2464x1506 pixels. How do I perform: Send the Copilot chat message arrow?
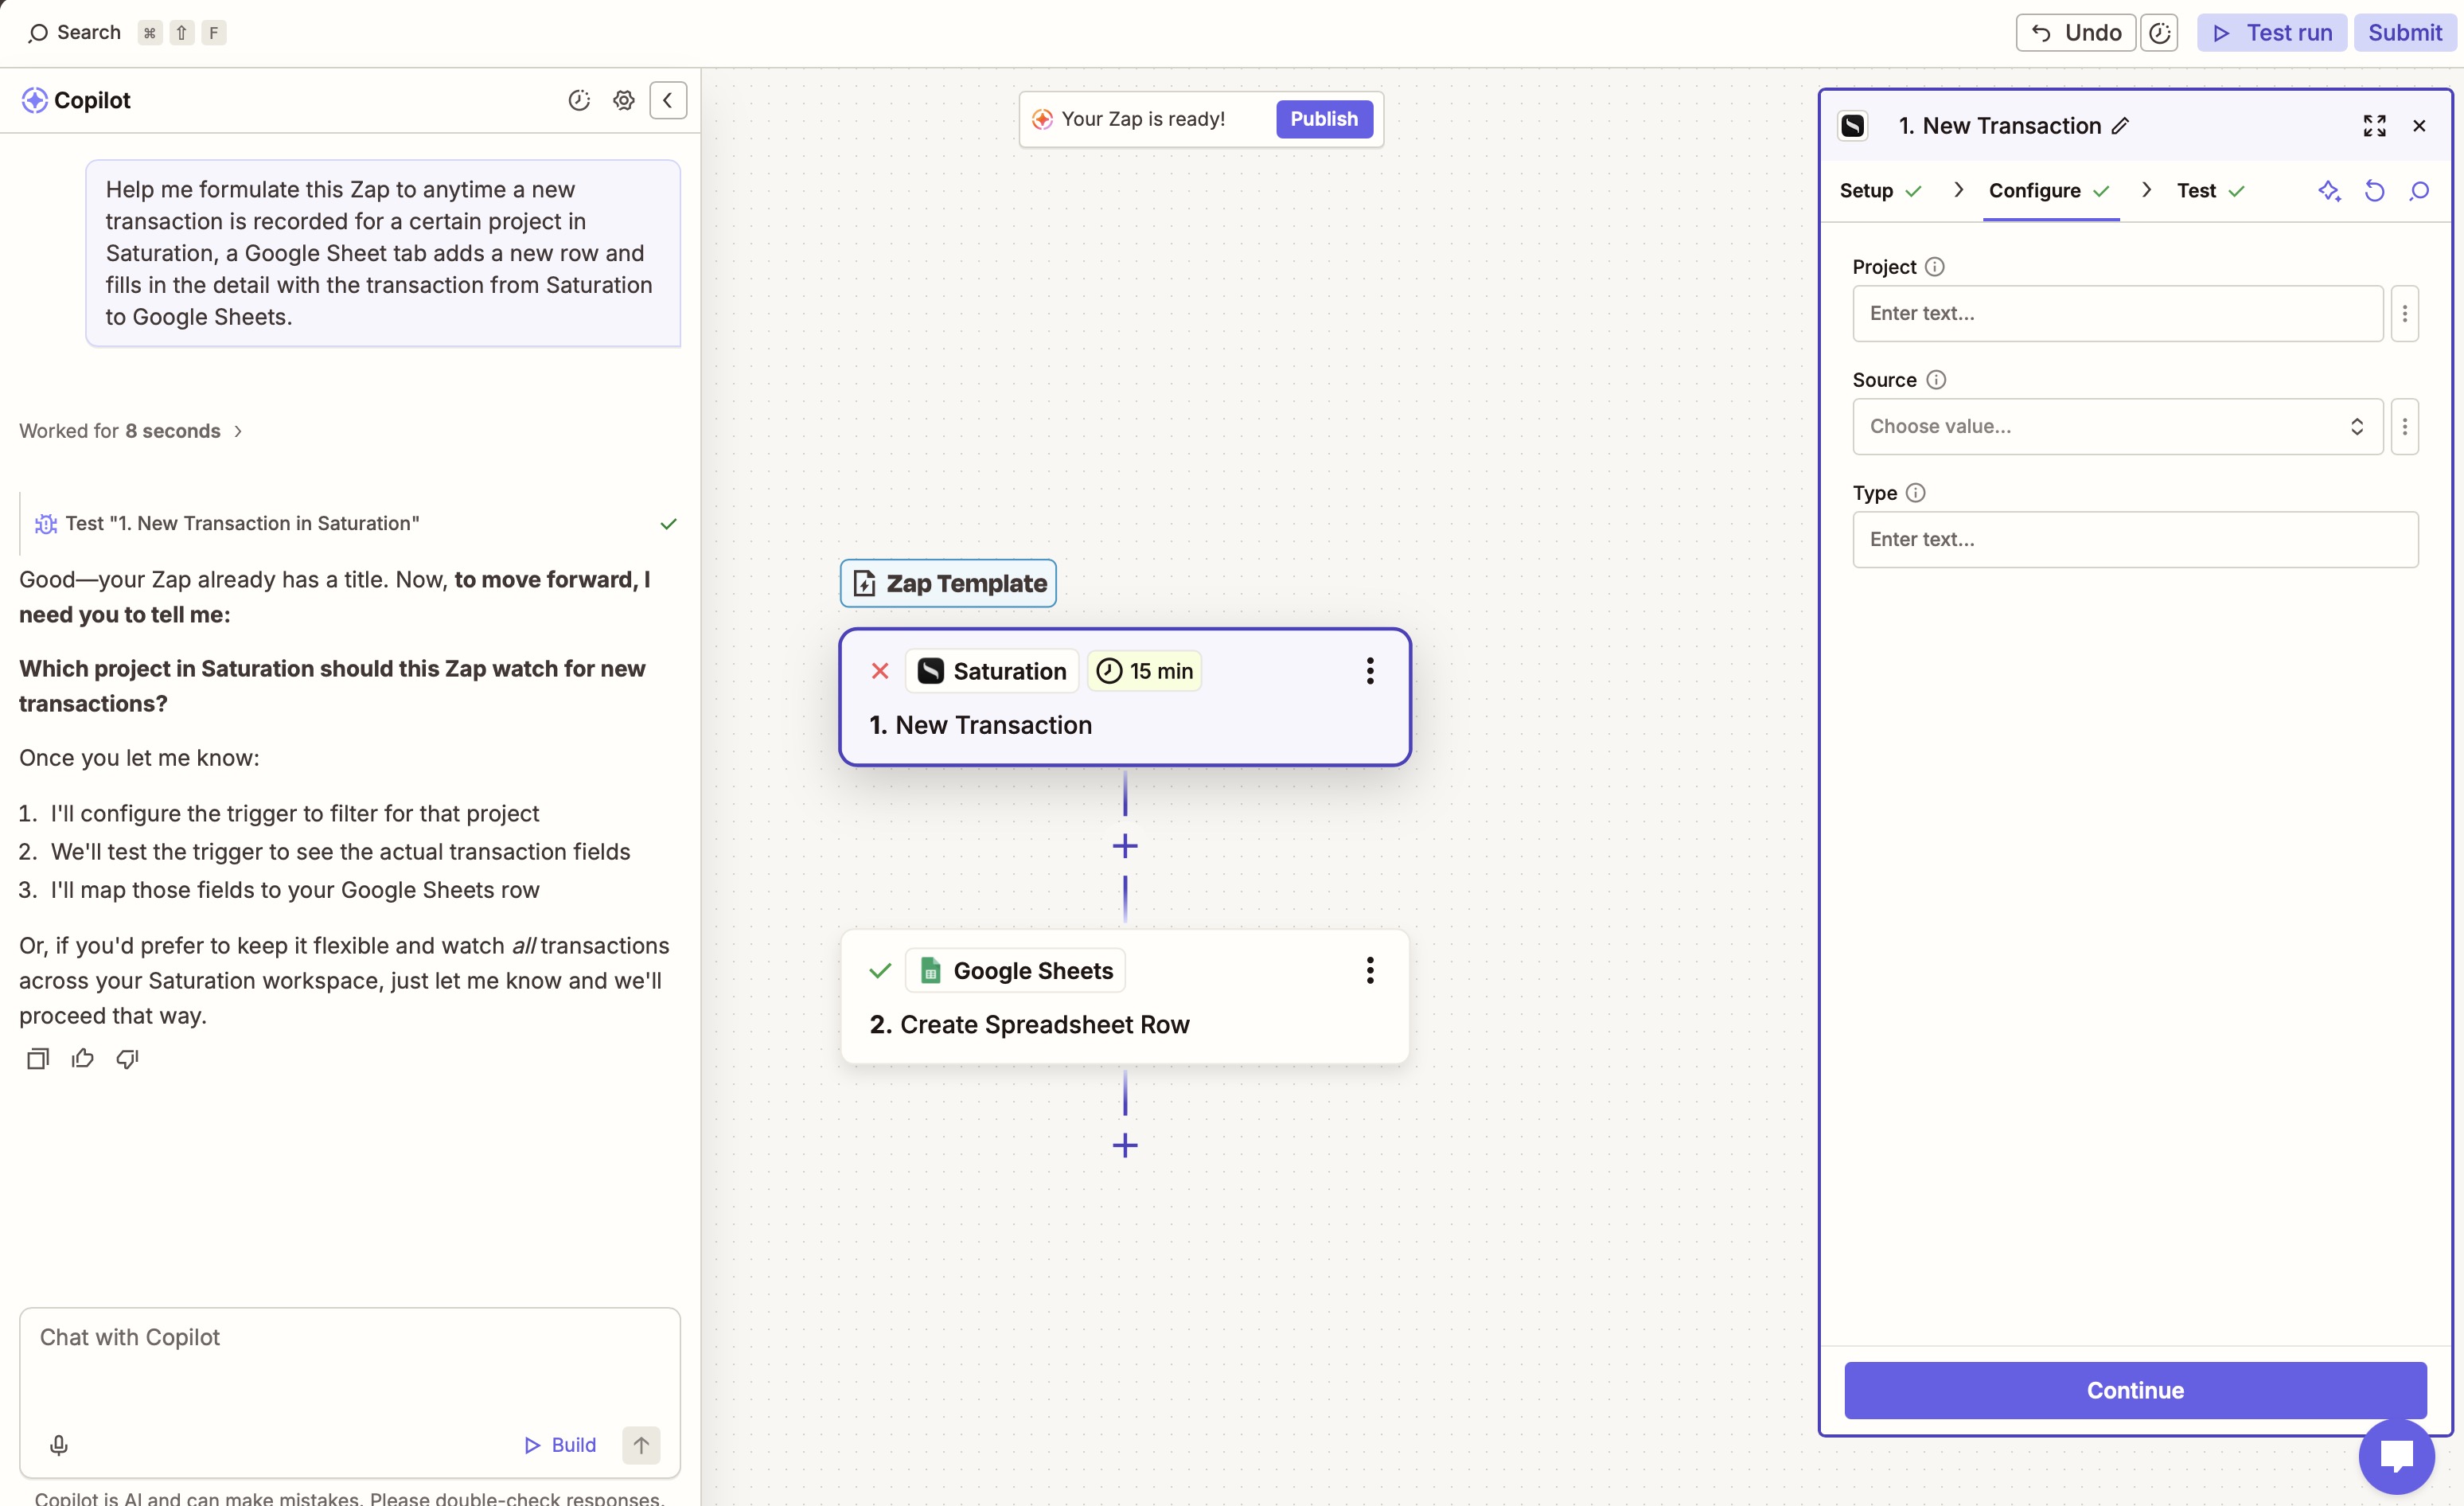(641, 1445)
